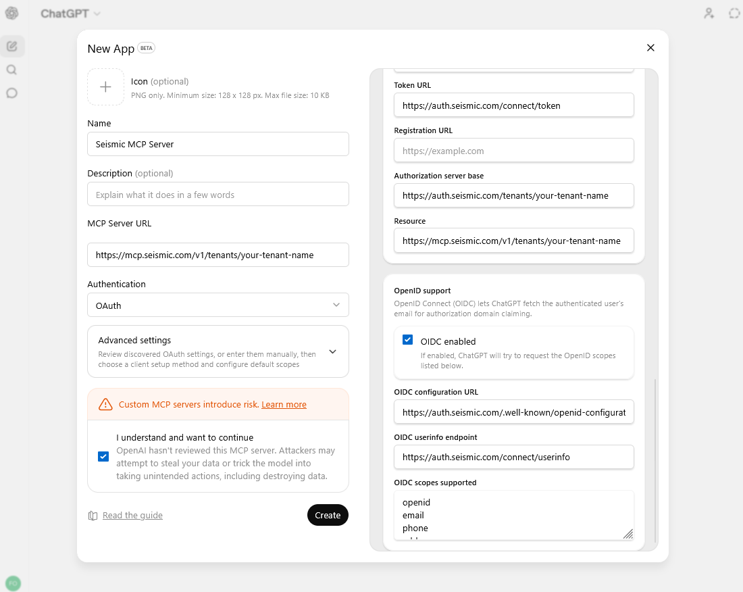Viewport: 743px width, 592px height.
Task: Open the Authentication OAuth dropdown
Action: [218, 305]
